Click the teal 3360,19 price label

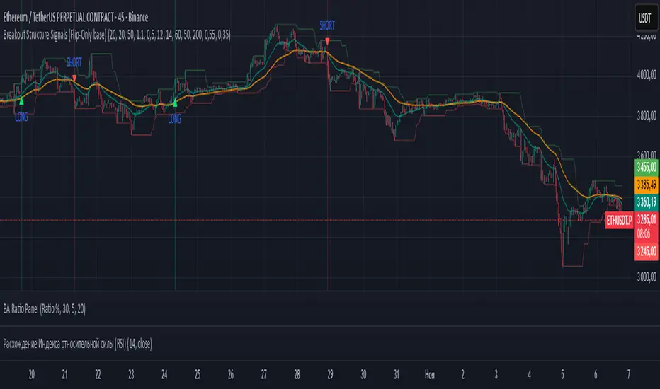coord(646,202)
